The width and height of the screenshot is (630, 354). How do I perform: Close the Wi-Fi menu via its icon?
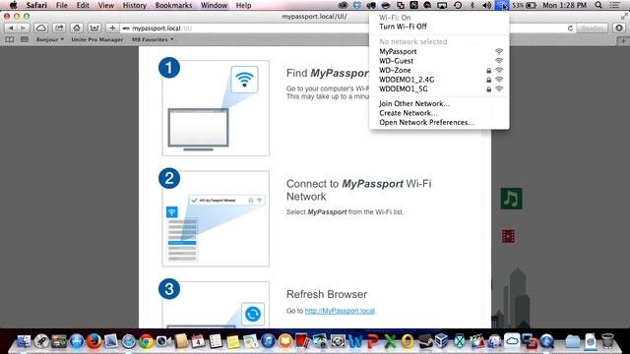(502, 5)
